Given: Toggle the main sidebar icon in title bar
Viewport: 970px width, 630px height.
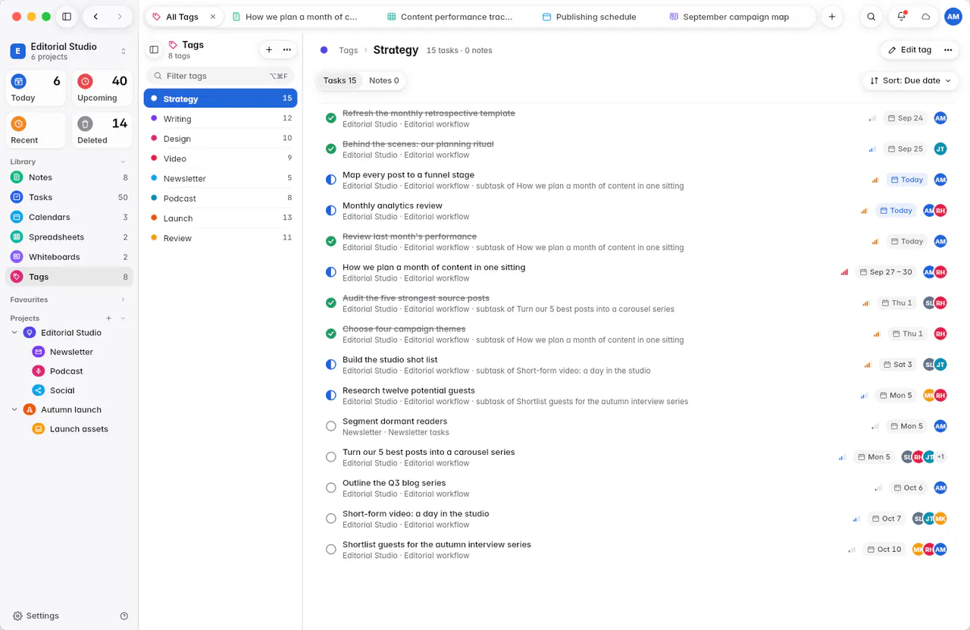Looking at the screenshot, I should tap(67, 17).
